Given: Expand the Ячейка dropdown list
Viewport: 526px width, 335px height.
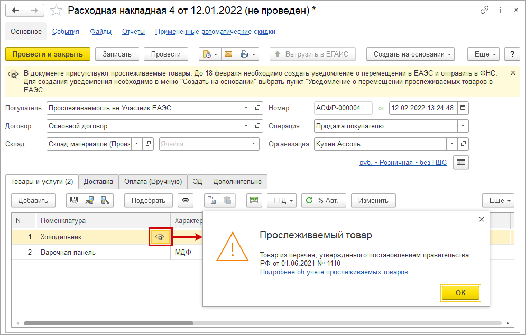Looking at the screenshot, I should point(253,144).
